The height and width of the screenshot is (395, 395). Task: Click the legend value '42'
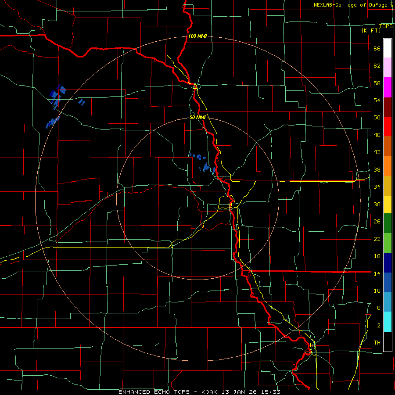point(377,152)
